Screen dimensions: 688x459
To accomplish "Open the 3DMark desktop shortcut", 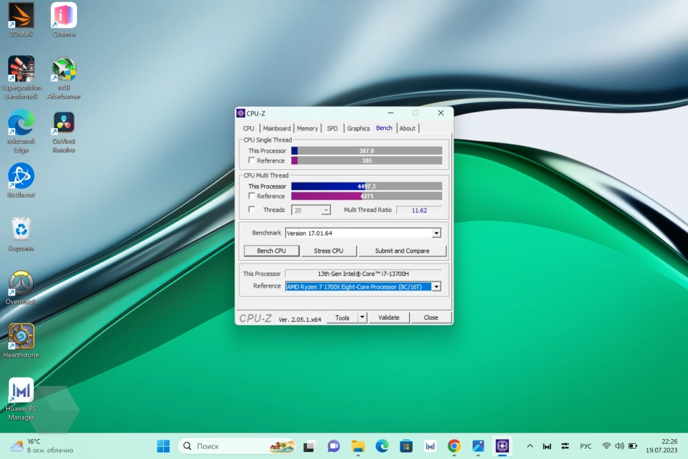I will coord(21,16).
